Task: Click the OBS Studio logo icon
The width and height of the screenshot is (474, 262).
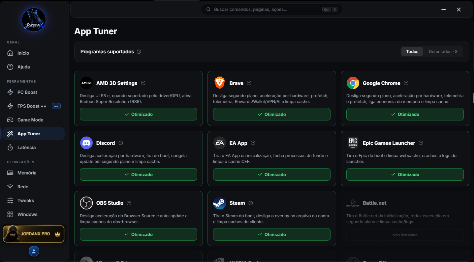Action: 86,203
